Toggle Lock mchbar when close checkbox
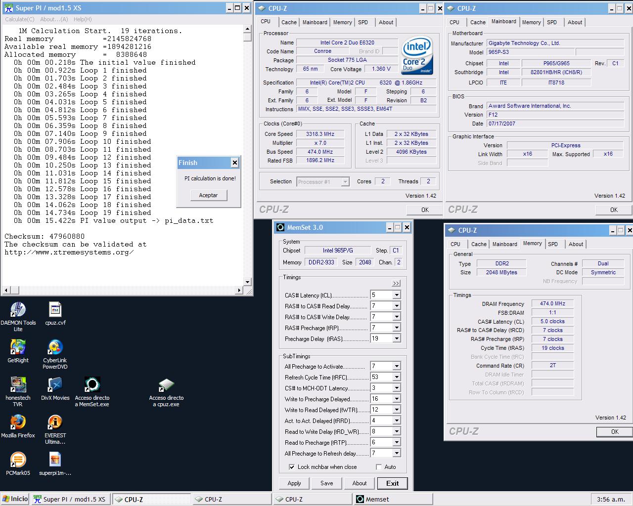The width and height of the screenshot is (633, 506). click(x=292, y=467)
